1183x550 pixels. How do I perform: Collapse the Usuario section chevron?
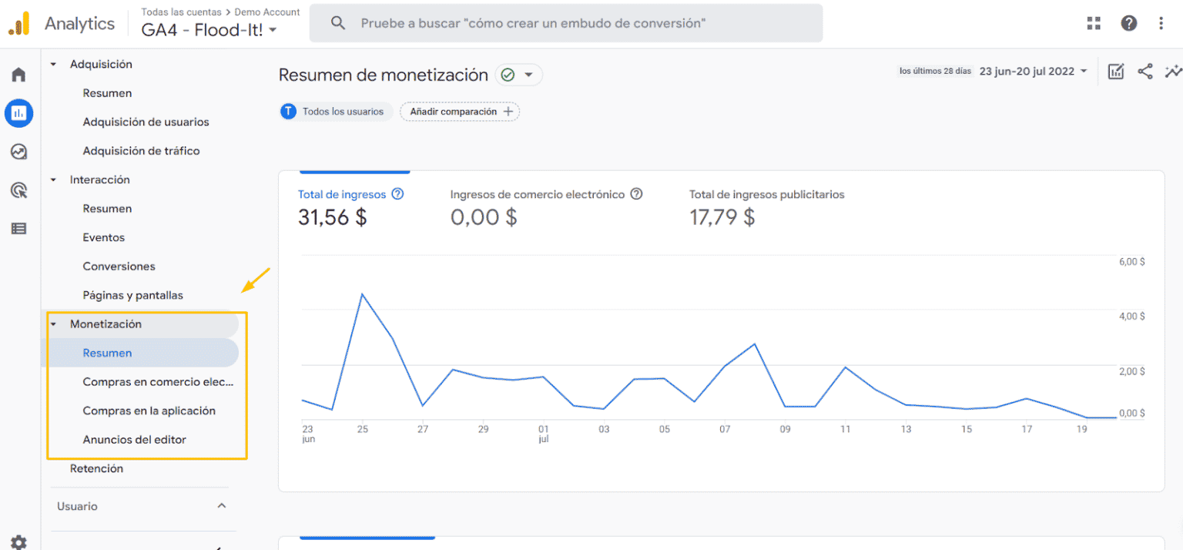tap(222, 506)
